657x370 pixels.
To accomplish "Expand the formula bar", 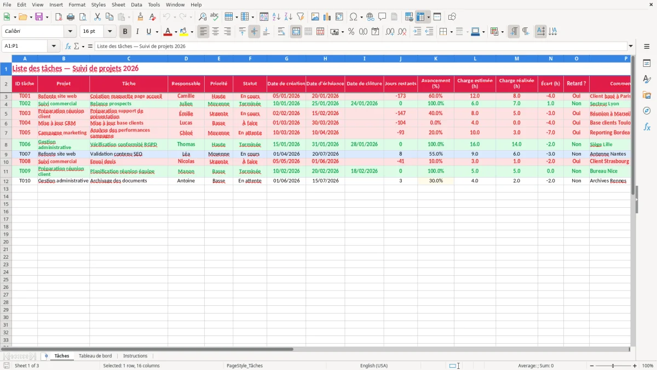I will [631, 46].
